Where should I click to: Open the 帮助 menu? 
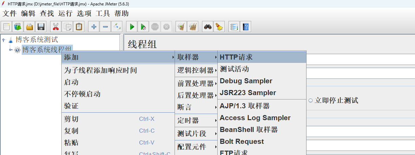(121, 14)
